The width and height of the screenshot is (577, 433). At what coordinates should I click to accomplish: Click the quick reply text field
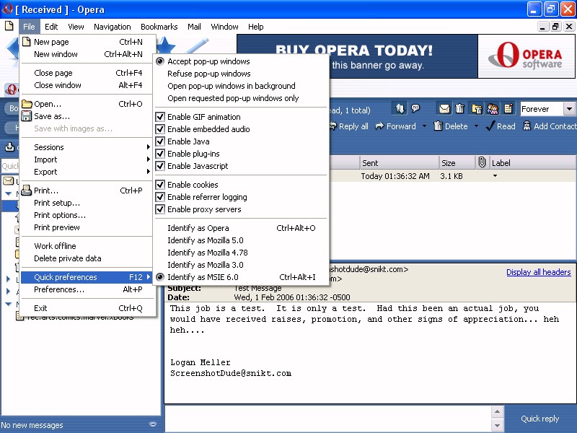328,419
